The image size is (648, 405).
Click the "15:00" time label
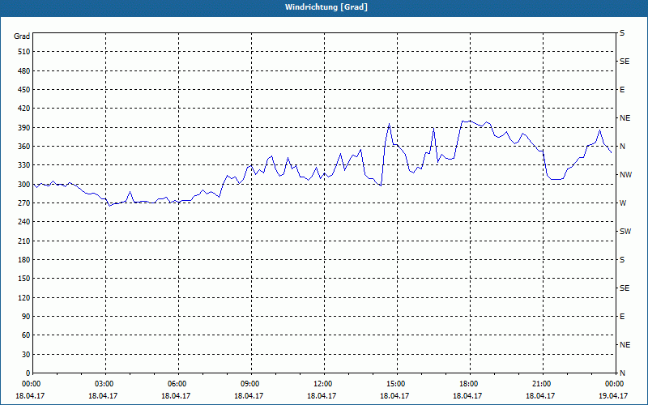[396, 384]
